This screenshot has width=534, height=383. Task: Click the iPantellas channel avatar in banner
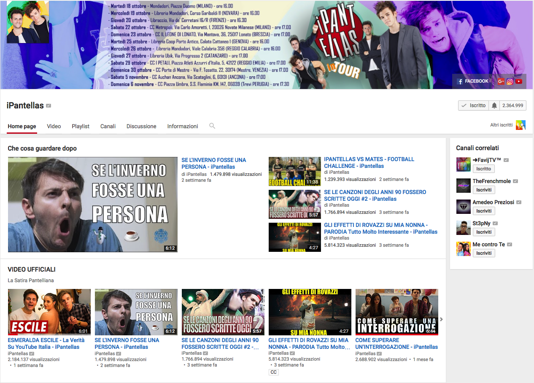[28, 22]
